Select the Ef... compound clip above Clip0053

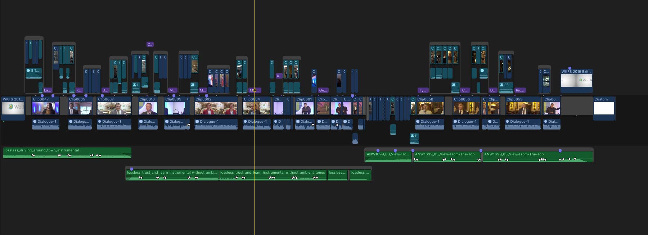point(506,87)
